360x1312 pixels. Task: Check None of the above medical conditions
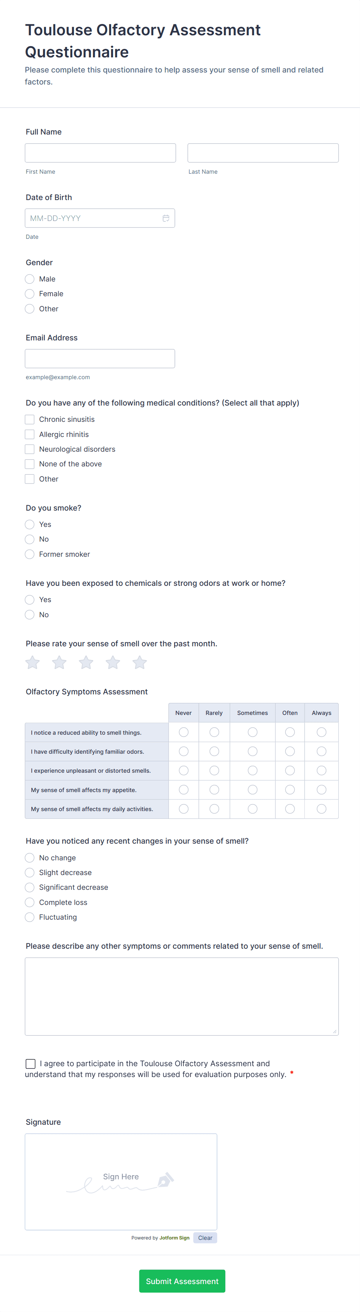pos(29,463)
